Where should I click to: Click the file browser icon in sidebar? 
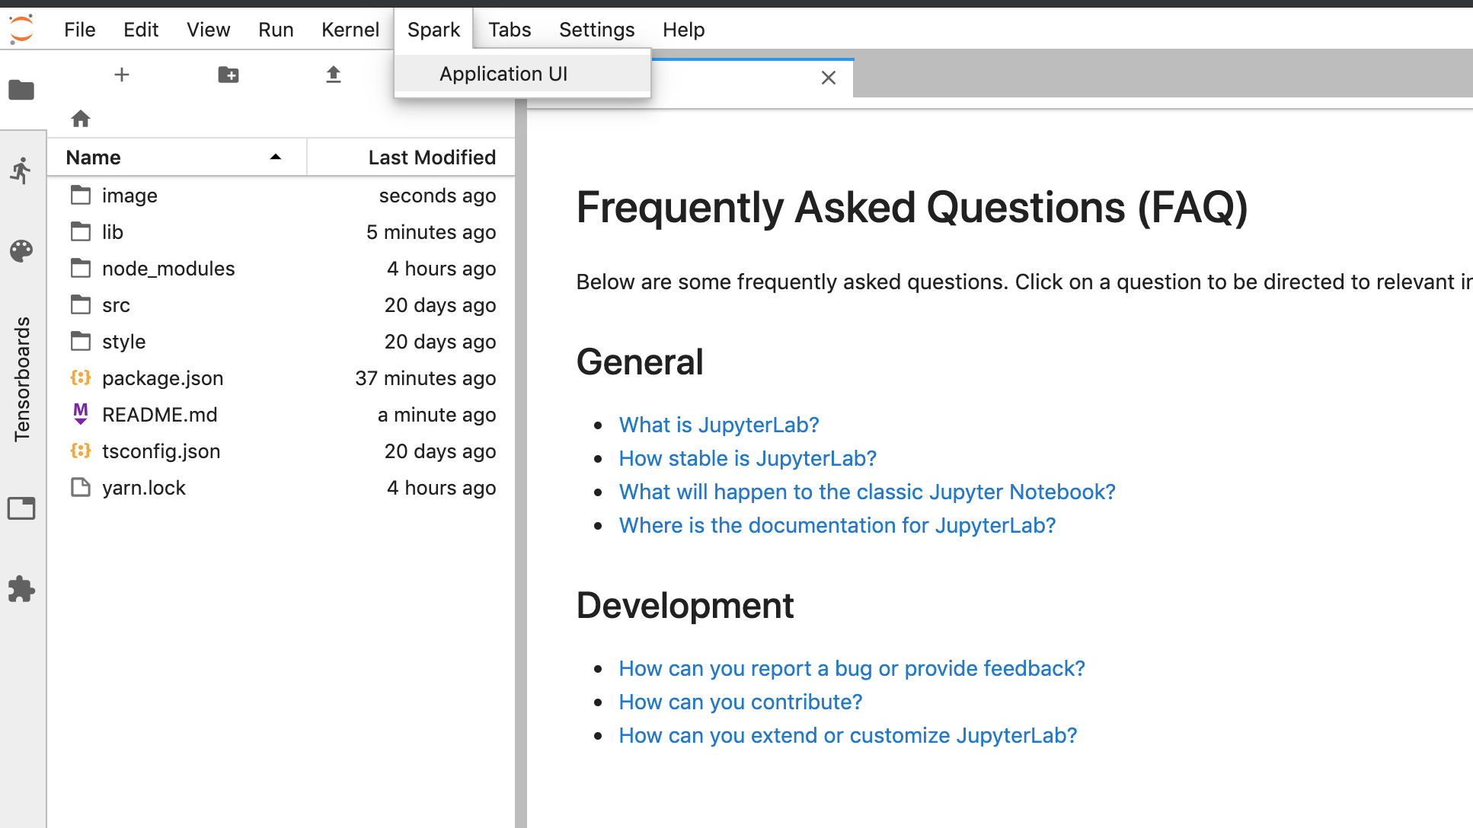(22, 90)
